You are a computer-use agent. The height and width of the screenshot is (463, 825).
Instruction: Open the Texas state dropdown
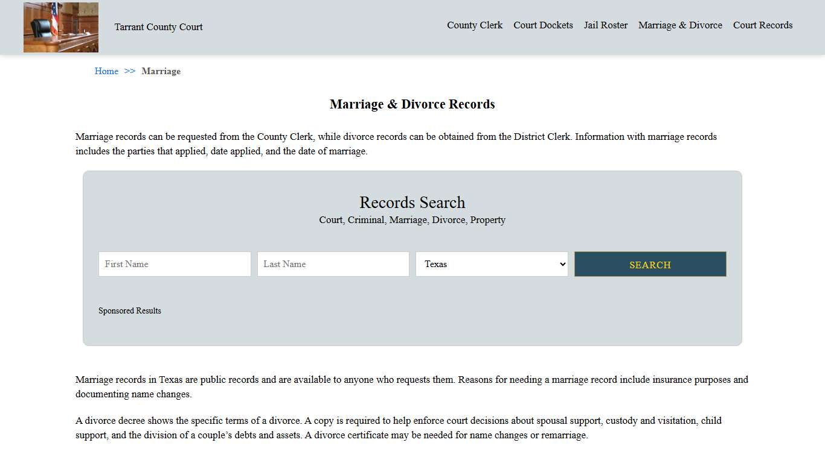[492, 264]
